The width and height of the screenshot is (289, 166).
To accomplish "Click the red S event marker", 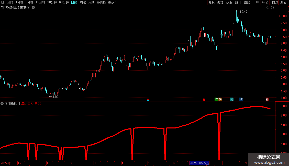I will pyautogui.click(x=204, y=100).
